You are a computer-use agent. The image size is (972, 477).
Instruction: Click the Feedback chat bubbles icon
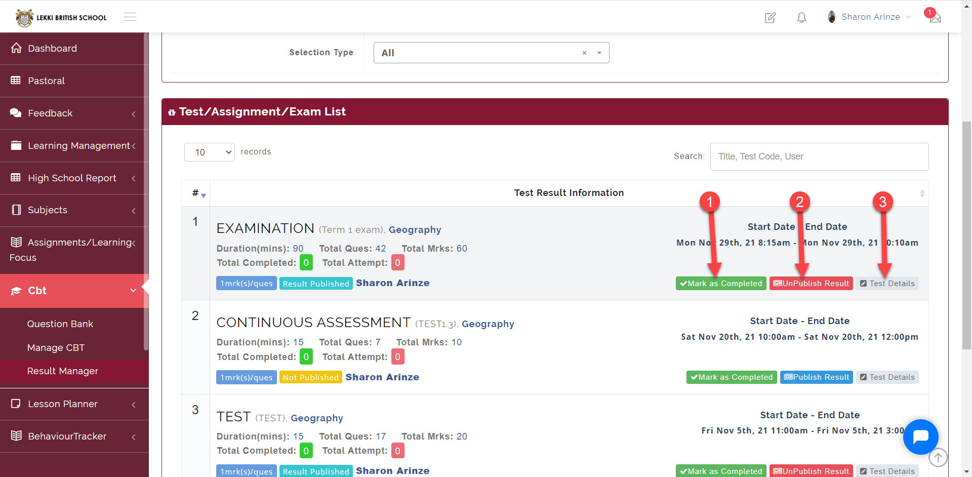(16, 112)
